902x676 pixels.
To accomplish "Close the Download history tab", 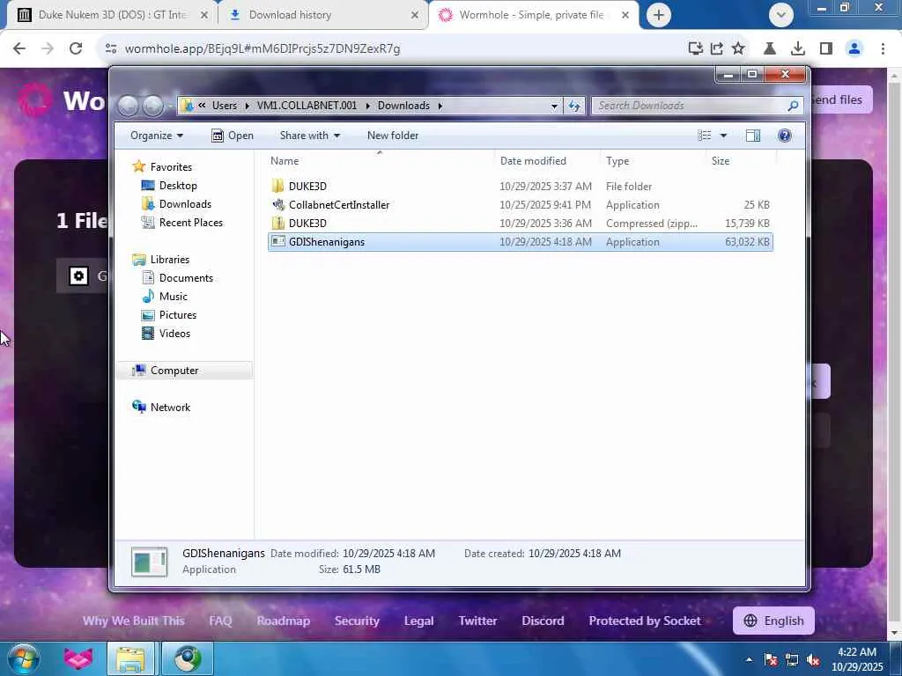I will click(415, 15).
